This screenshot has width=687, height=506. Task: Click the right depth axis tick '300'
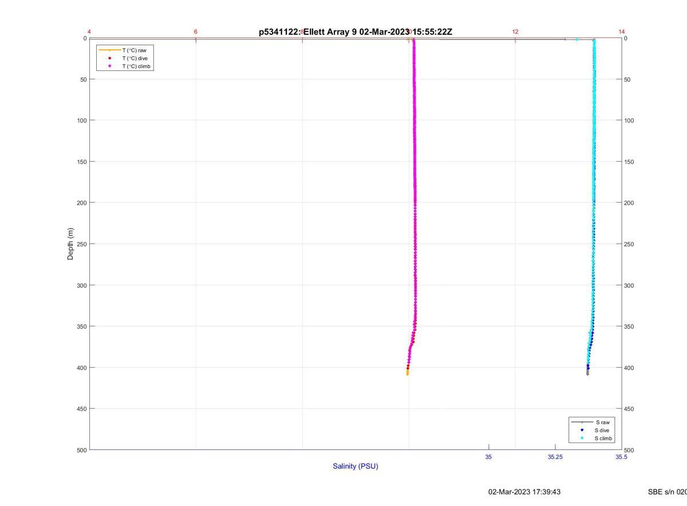[x=630, y=285]
